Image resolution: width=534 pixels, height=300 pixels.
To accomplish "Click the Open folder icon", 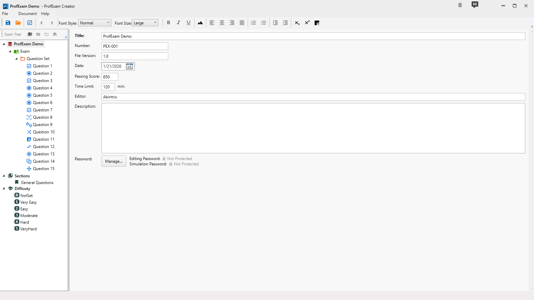I will pyautogui.click(x=18, y=23).
